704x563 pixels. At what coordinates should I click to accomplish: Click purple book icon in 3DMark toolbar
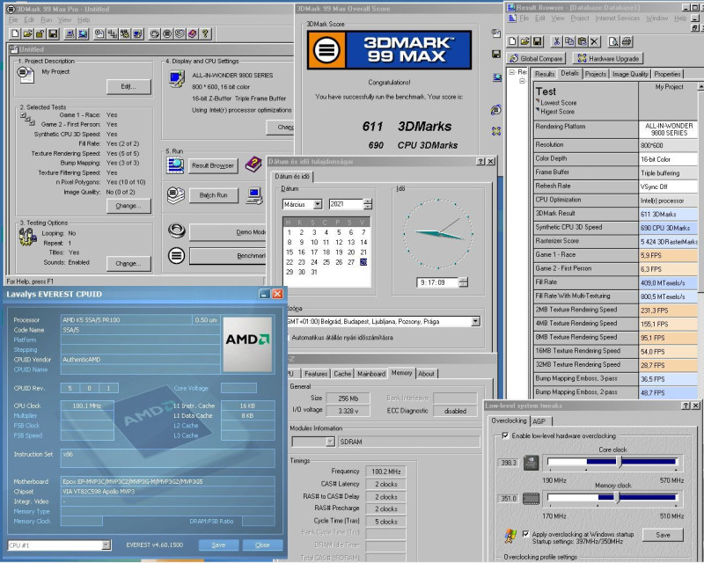[193, 33]
